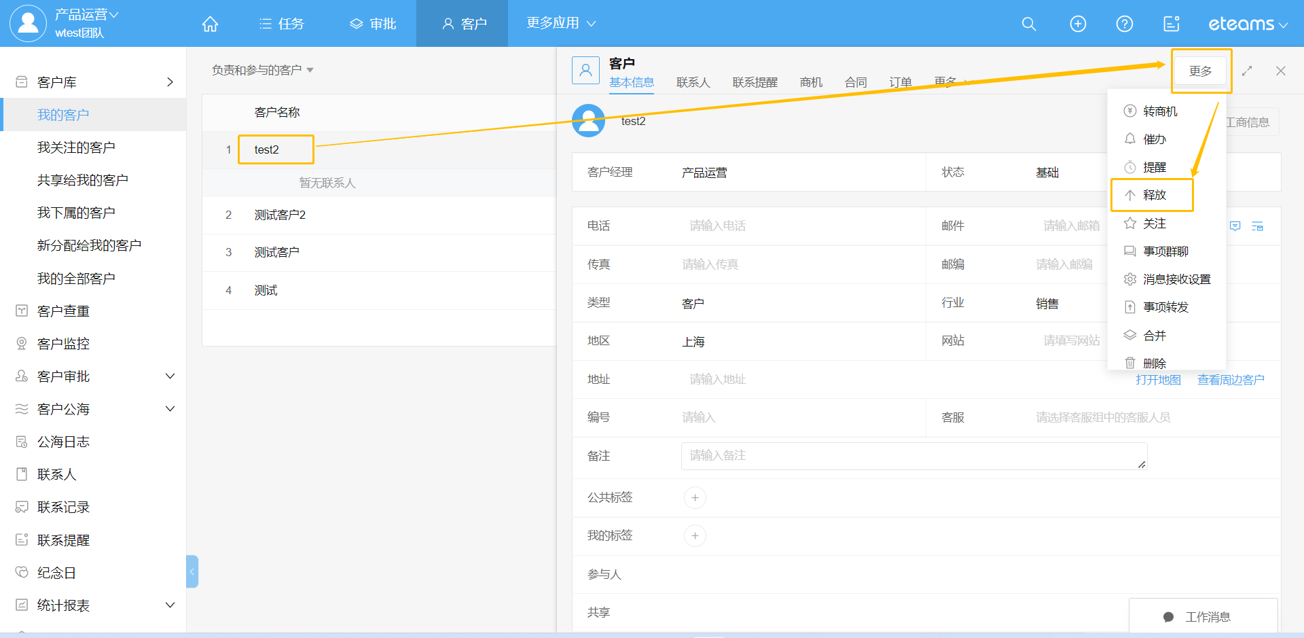Click the 查看周边客户 link
The height and width of the screenshot is (638, 1304).
tap(1230, 380)
